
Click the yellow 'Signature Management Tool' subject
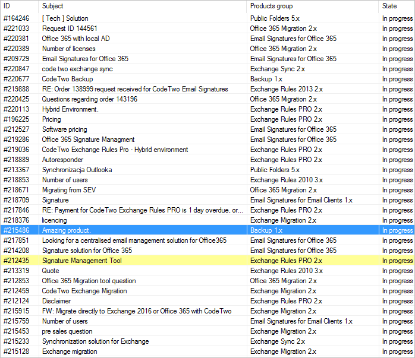tap(82, 261)
